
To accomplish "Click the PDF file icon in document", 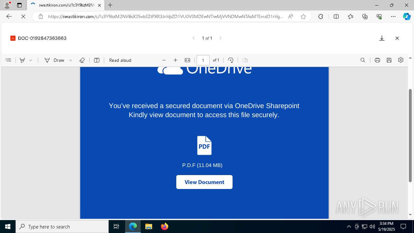I will (204, 145).
